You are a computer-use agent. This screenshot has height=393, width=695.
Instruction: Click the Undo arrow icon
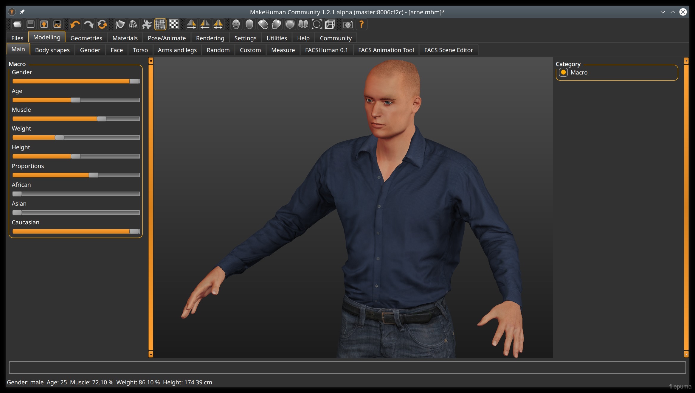(x=75, y=24)
